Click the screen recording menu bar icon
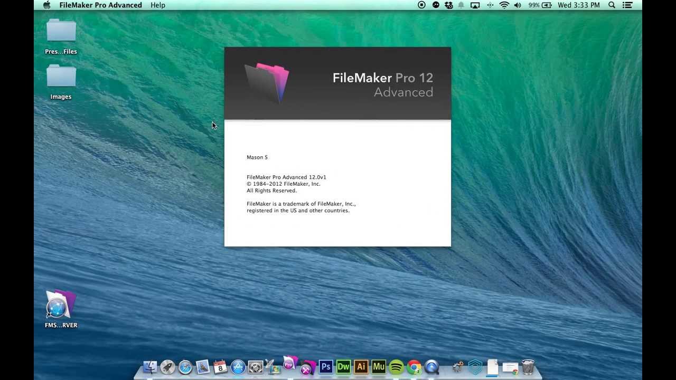 pyautogui.click(x=421, y=5)
